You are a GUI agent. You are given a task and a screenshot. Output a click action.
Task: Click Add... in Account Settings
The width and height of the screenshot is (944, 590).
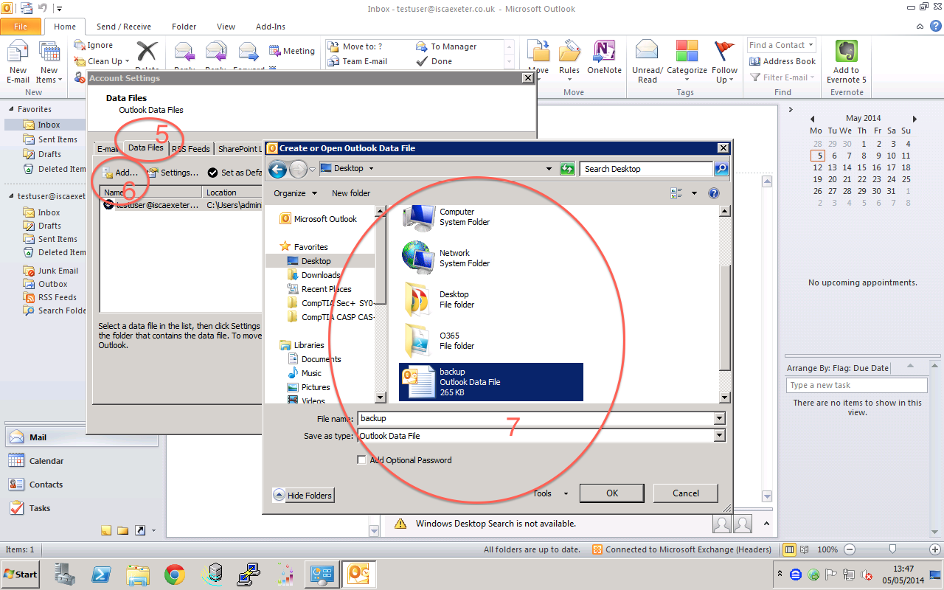tap(119, 173)
